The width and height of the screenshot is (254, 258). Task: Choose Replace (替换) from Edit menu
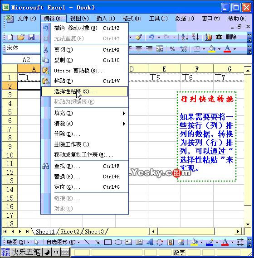pos(85,177)
